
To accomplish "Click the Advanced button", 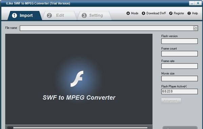I will [x=171, y=101].
